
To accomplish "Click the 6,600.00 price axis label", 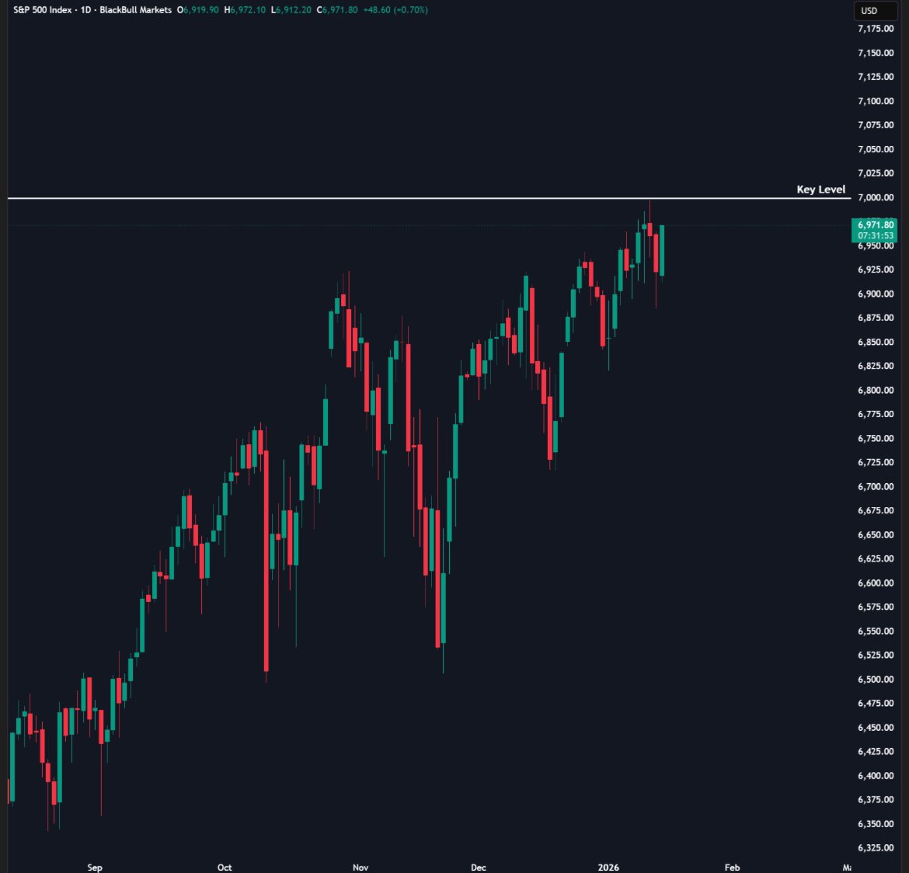I will [876, 583].
